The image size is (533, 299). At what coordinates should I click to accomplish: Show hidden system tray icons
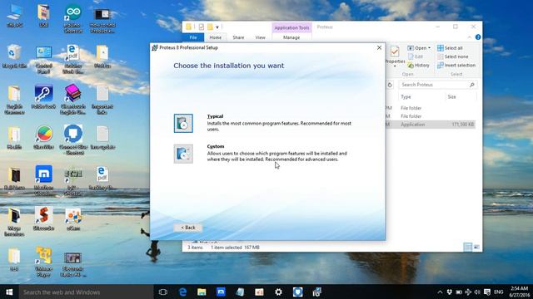440,292
